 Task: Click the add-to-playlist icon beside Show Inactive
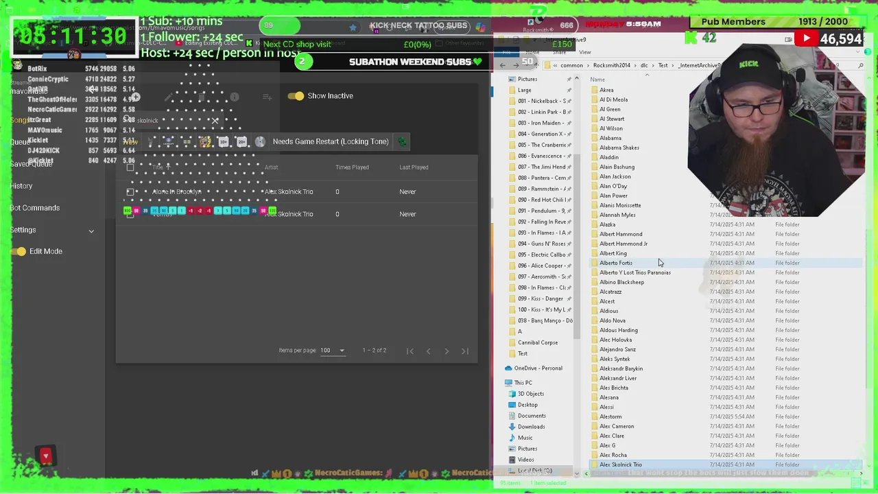tap(267, 97)
